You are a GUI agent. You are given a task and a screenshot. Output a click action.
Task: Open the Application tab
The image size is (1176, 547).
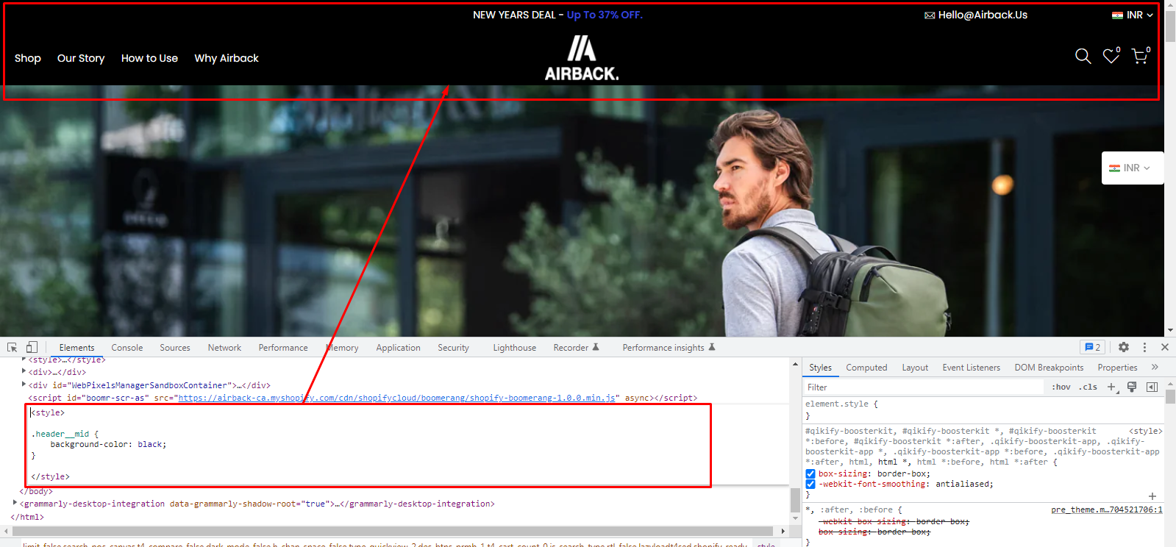(x=399, y=348)
